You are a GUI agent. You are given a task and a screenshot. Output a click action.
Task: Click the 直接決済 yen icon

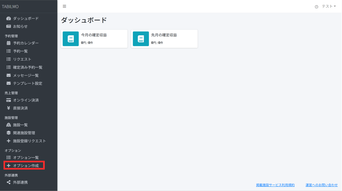point(9,108)
